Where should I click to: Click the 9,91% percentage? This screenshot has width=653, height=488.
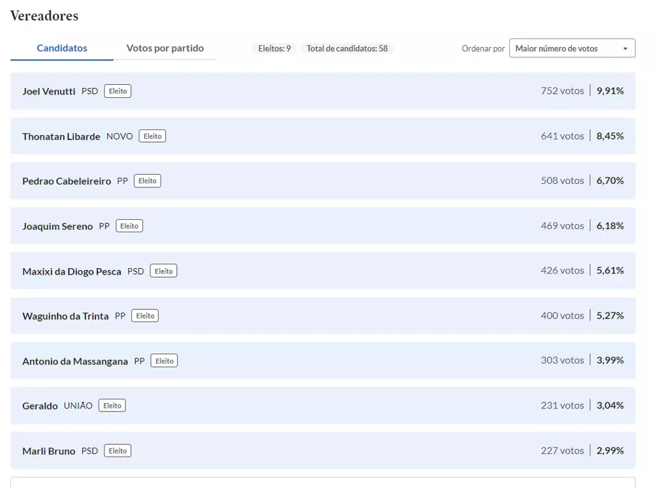[x=610, y=91]
